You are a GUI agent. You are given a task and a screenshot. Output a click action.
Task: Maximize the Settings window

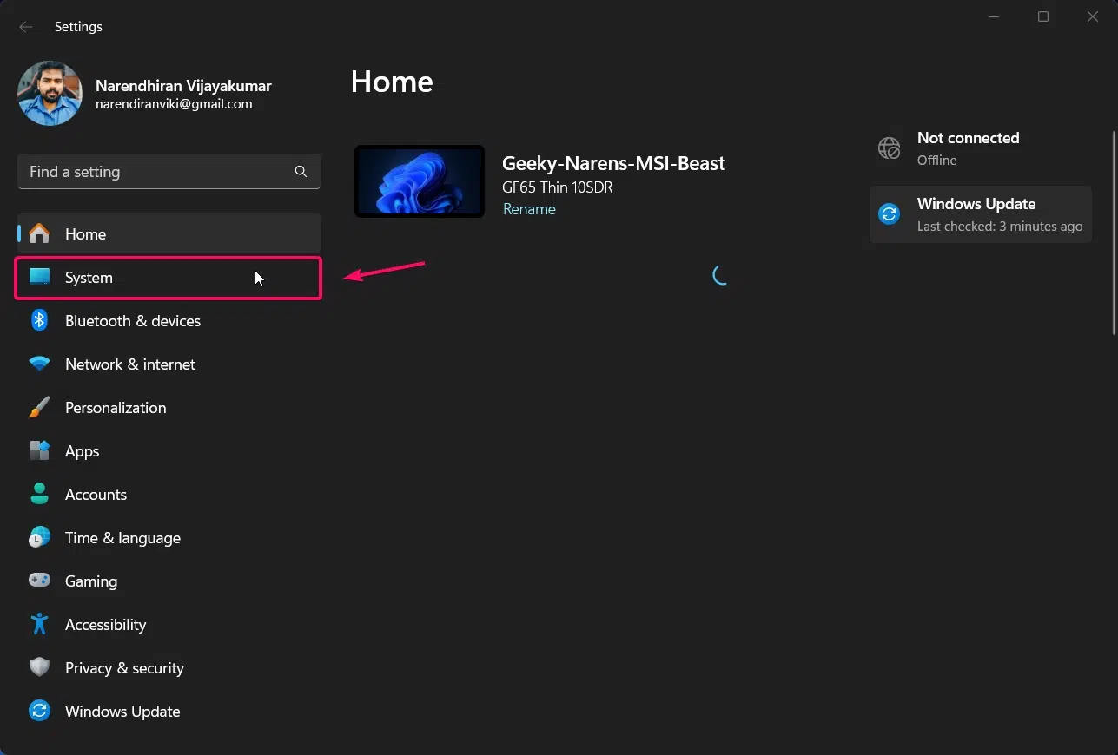point(1043,16)
